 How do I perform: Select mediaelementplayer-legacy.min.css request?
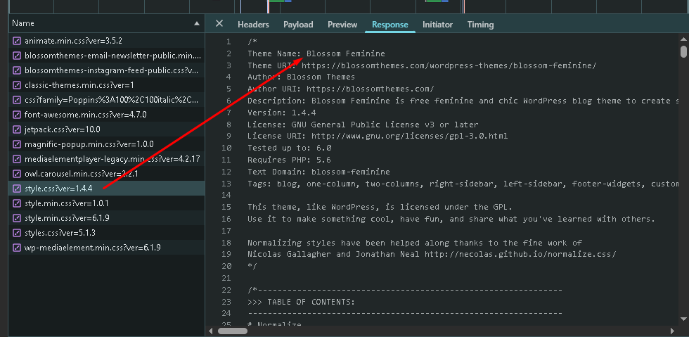(106, 159)
